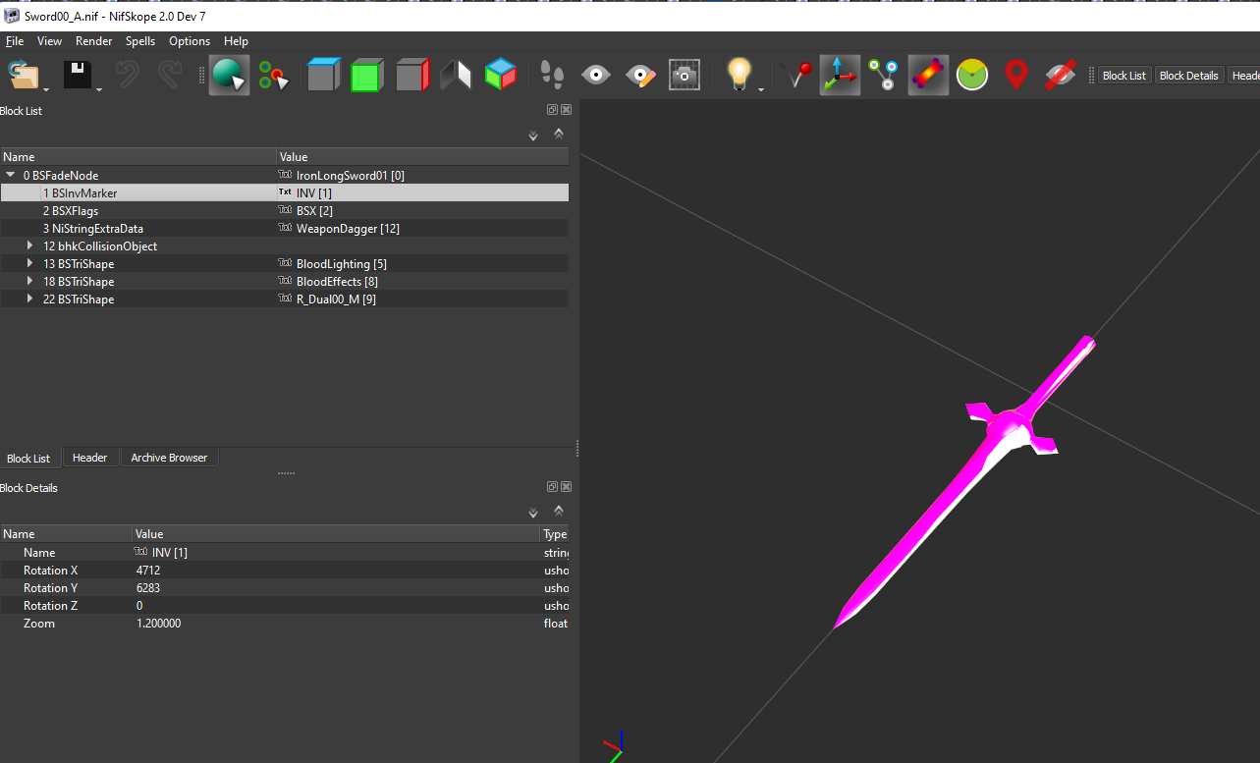1260x763 pixels.
Task: Open a file with the Load folder icon
Action: click(22, 75)
